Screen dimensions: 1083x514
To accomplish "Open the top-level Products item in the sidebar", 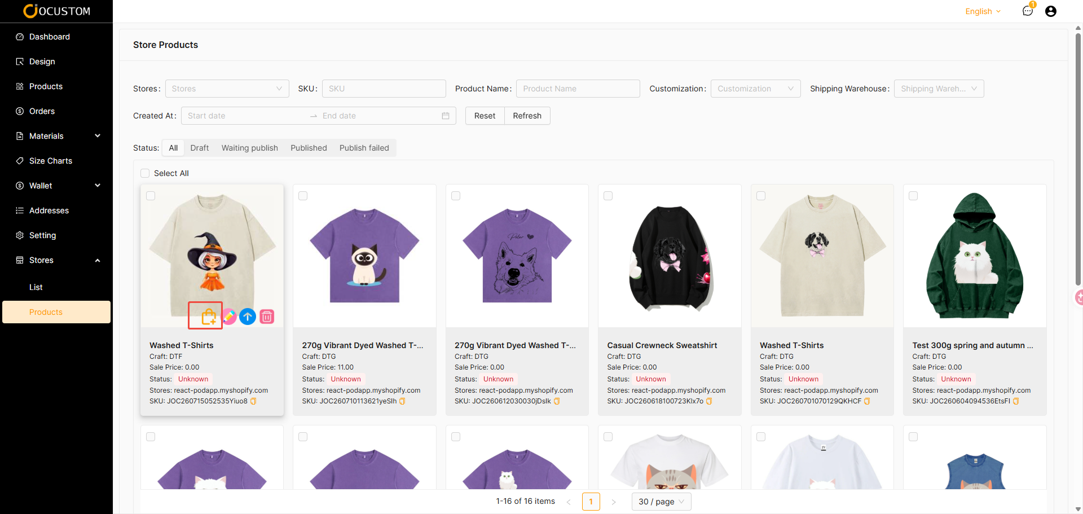I will [x=56, y=86].
